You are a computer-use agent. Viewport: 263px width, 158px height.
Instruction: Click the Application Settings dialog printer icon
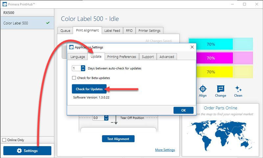pyautogui.click(x=71, y=47)
